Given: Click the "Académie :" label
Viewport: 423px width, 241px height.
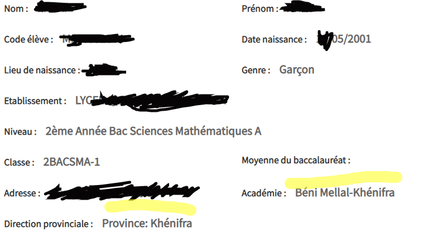Looking at the screenshot, I should [264, 193].
